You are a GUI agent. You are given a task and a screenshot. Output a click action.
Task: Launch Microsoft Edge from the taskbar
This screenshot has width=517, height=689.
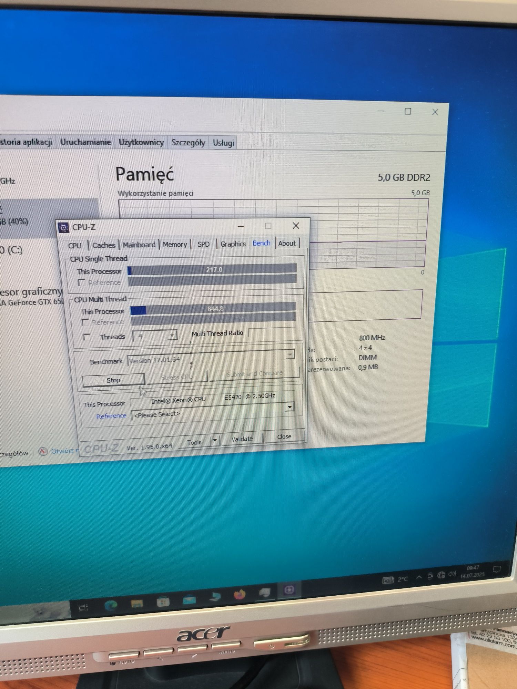point(111,605)
